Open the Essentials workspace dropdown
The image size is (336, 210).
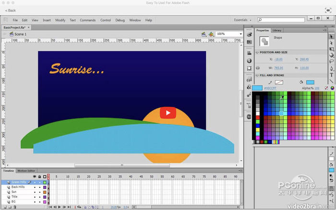tap(242, 20)
